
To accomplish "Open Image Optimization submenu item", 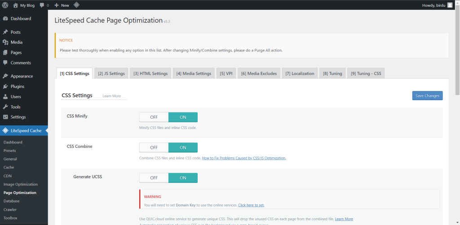I will coord(21,184).
